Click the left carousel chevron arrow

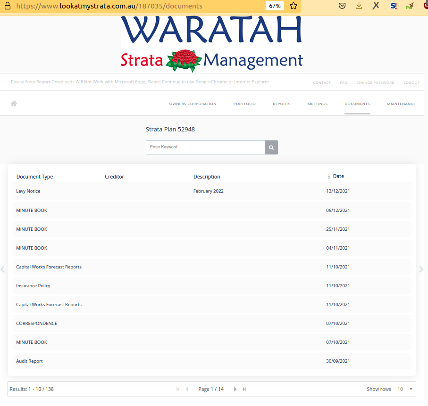tap(2, 269)
